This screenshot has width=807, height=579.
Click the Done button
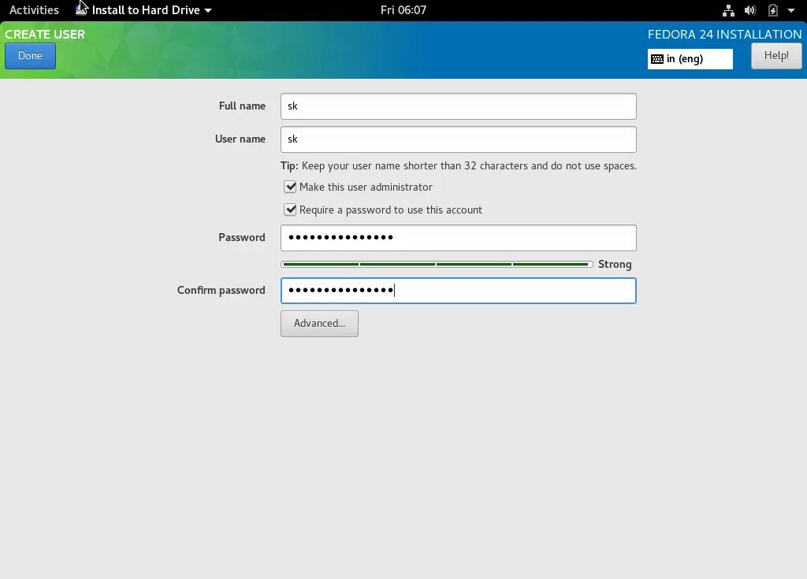click(31, 56)
